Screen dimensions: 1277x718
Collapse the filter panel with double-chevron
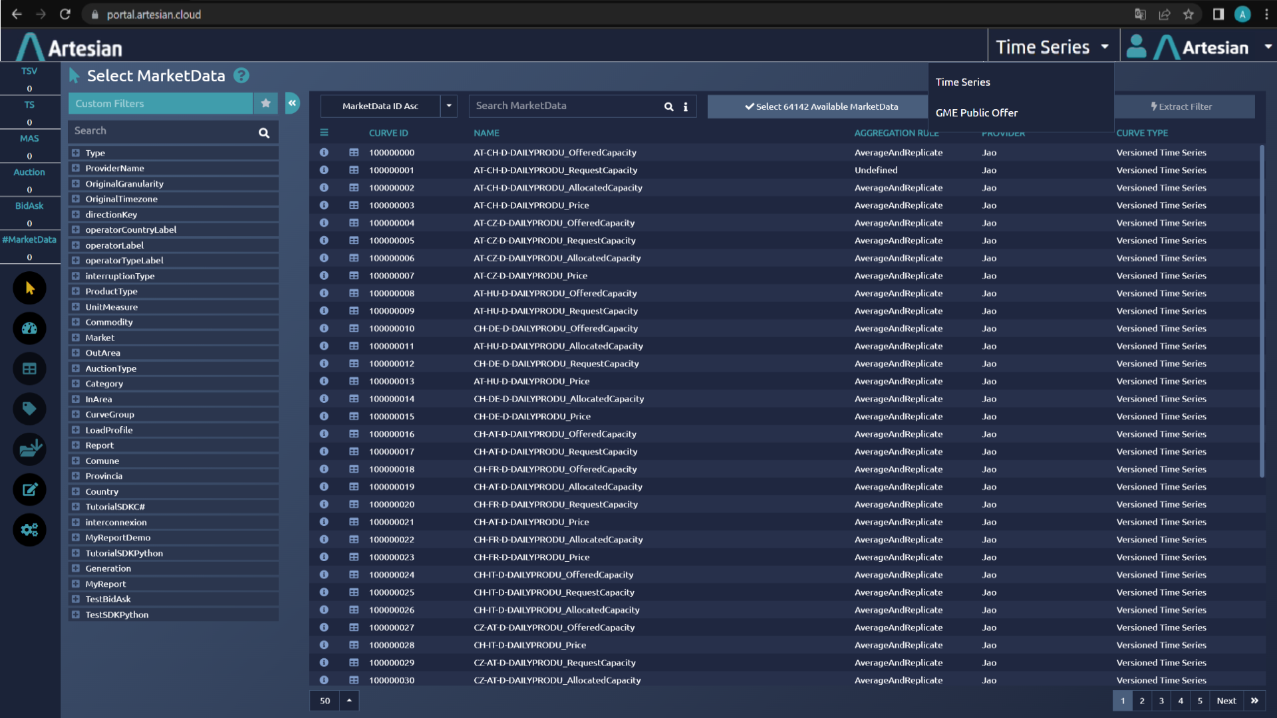pyautogui.click(x=292, y=103)
